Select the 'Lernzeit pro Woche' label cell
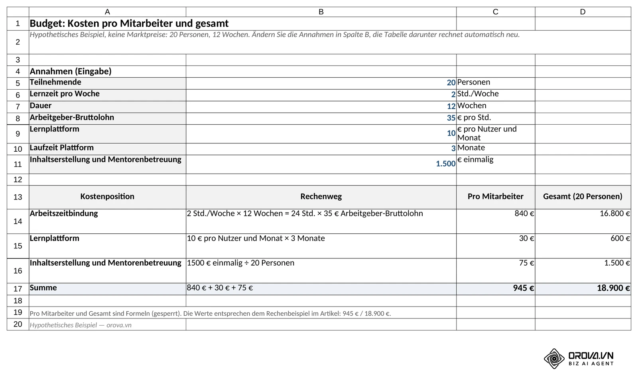The image size is (638, 385). coord(107,95)
